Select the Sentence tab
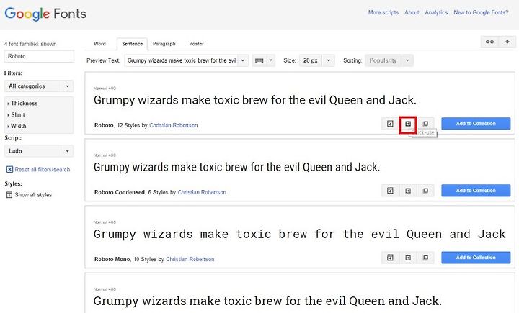 point(132,44)
